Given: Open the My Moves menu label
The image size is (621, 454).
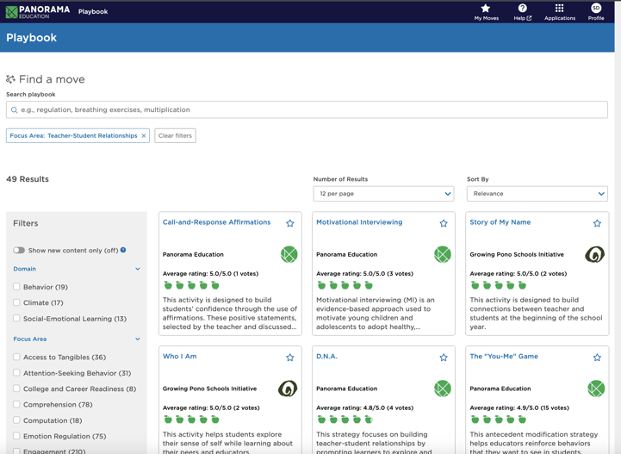Looking at the screenshot, I should (x=487, y=18).
